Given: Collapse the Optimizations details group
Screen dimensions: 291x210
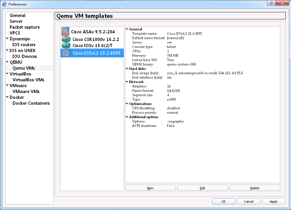Looking at the screenshot, I should (127, 104).
